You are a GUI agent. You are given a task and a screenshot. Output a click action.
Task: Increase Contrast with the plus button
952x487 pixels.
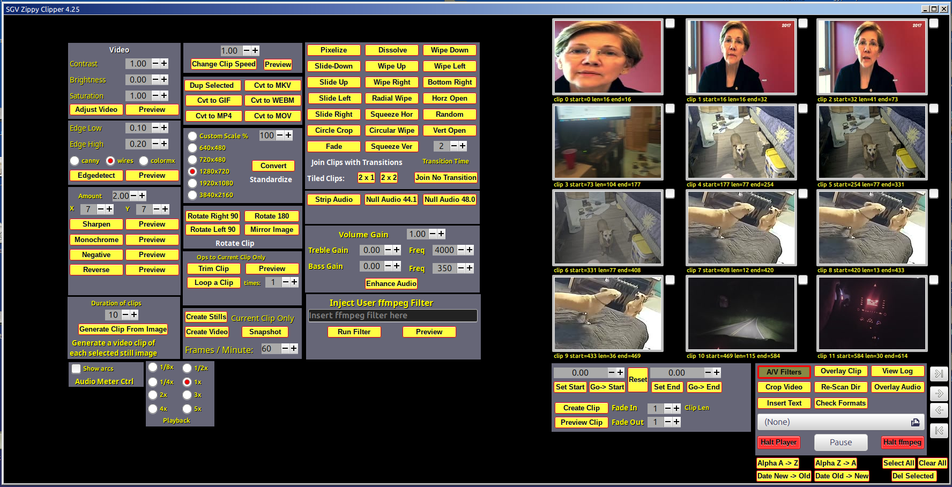[x=164, y=63]
